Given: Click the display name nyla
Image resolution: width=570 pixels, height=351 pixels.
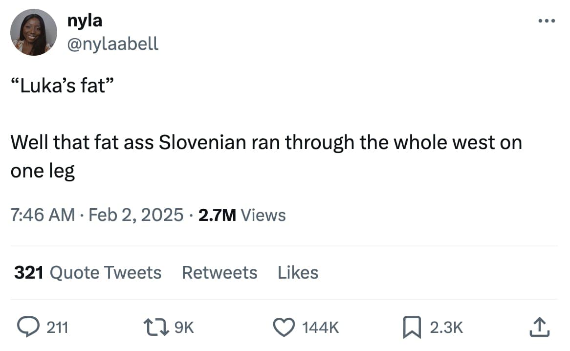Looking at the screenshot, I should 85,21.
